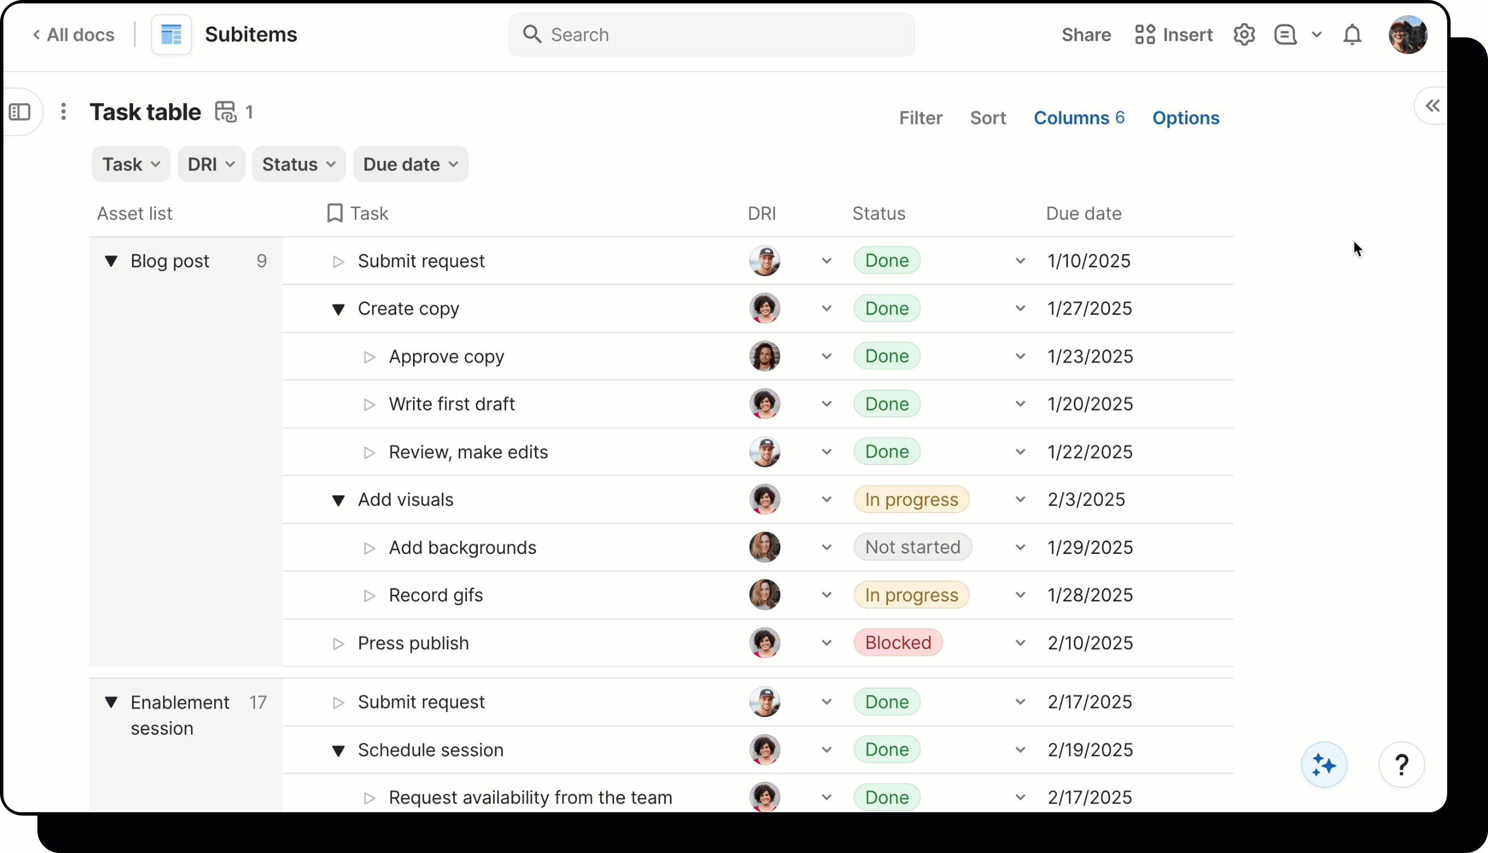Collapse the Create copy subitems
Screen dimensions: 1488x853
338,309
